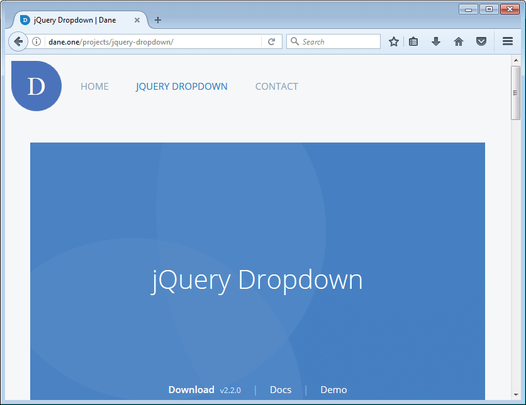
Task: Open the Downloads arrow icon
Action: coord(435,41)
